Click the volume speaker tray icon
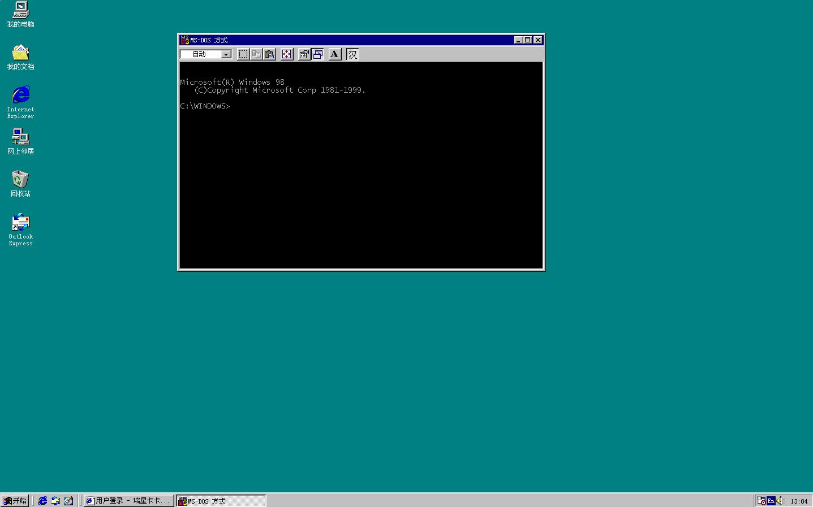813x507 pixels. [780, 501]
